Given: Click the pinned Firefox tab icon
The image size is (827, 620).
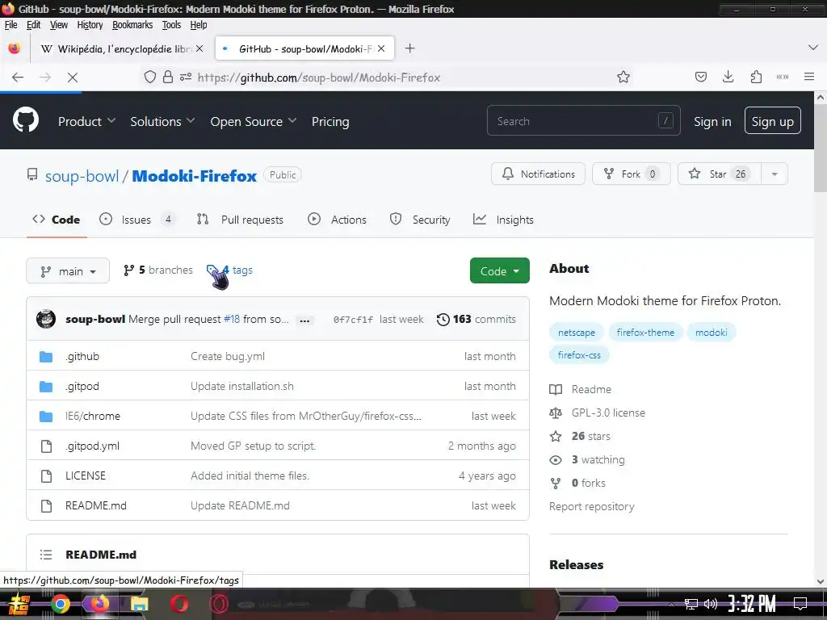Looking at the screenshot, I should (15, 48).
